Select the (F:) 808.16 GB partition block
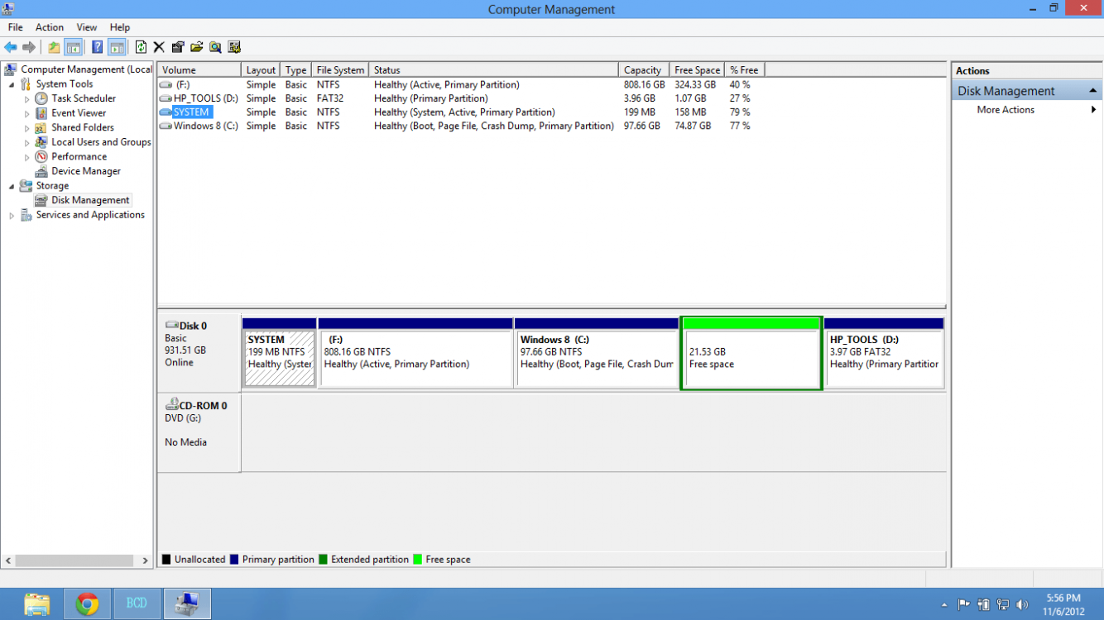Image resolution: width=1104 pixels, height=620 pixels. click(415, 352)
